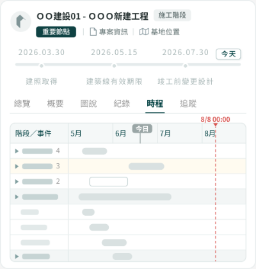Switch to the 圖說 tab
The width and height of the screenshot is (256, 269).
(88, 104)
